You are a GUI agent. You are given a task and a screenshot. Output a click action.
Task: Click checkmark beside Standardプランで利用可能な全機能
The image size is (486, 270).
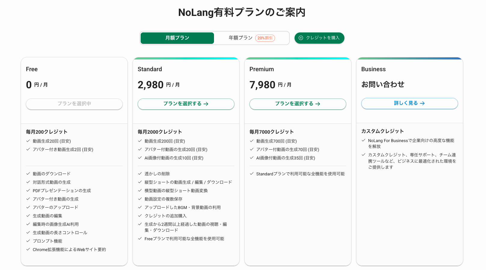point(252,174)
